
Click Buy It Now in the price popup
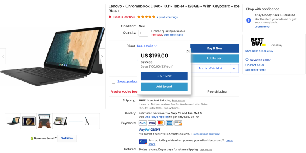pos(164,76)
